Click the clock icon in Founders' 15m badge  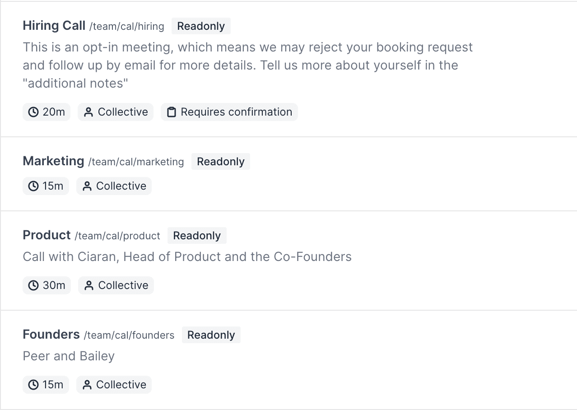point(33,385)
